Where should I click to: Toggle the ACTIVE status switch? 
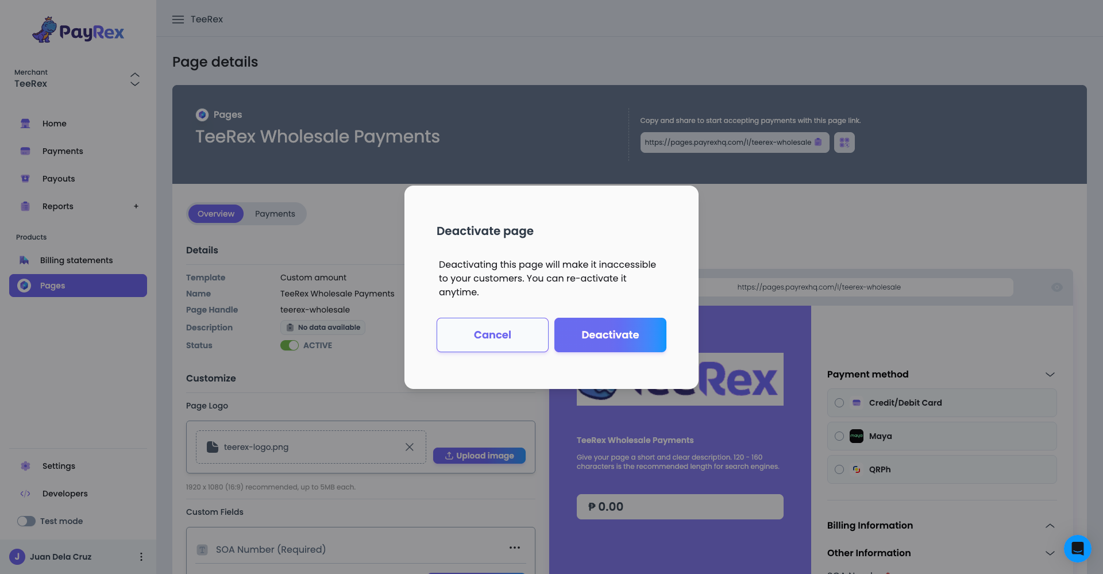coord(290,345)
